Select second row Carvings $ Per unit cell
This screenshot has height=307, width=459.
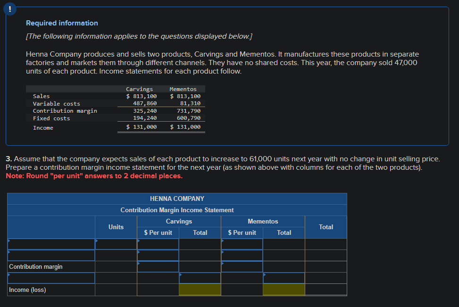click(158, 256)
